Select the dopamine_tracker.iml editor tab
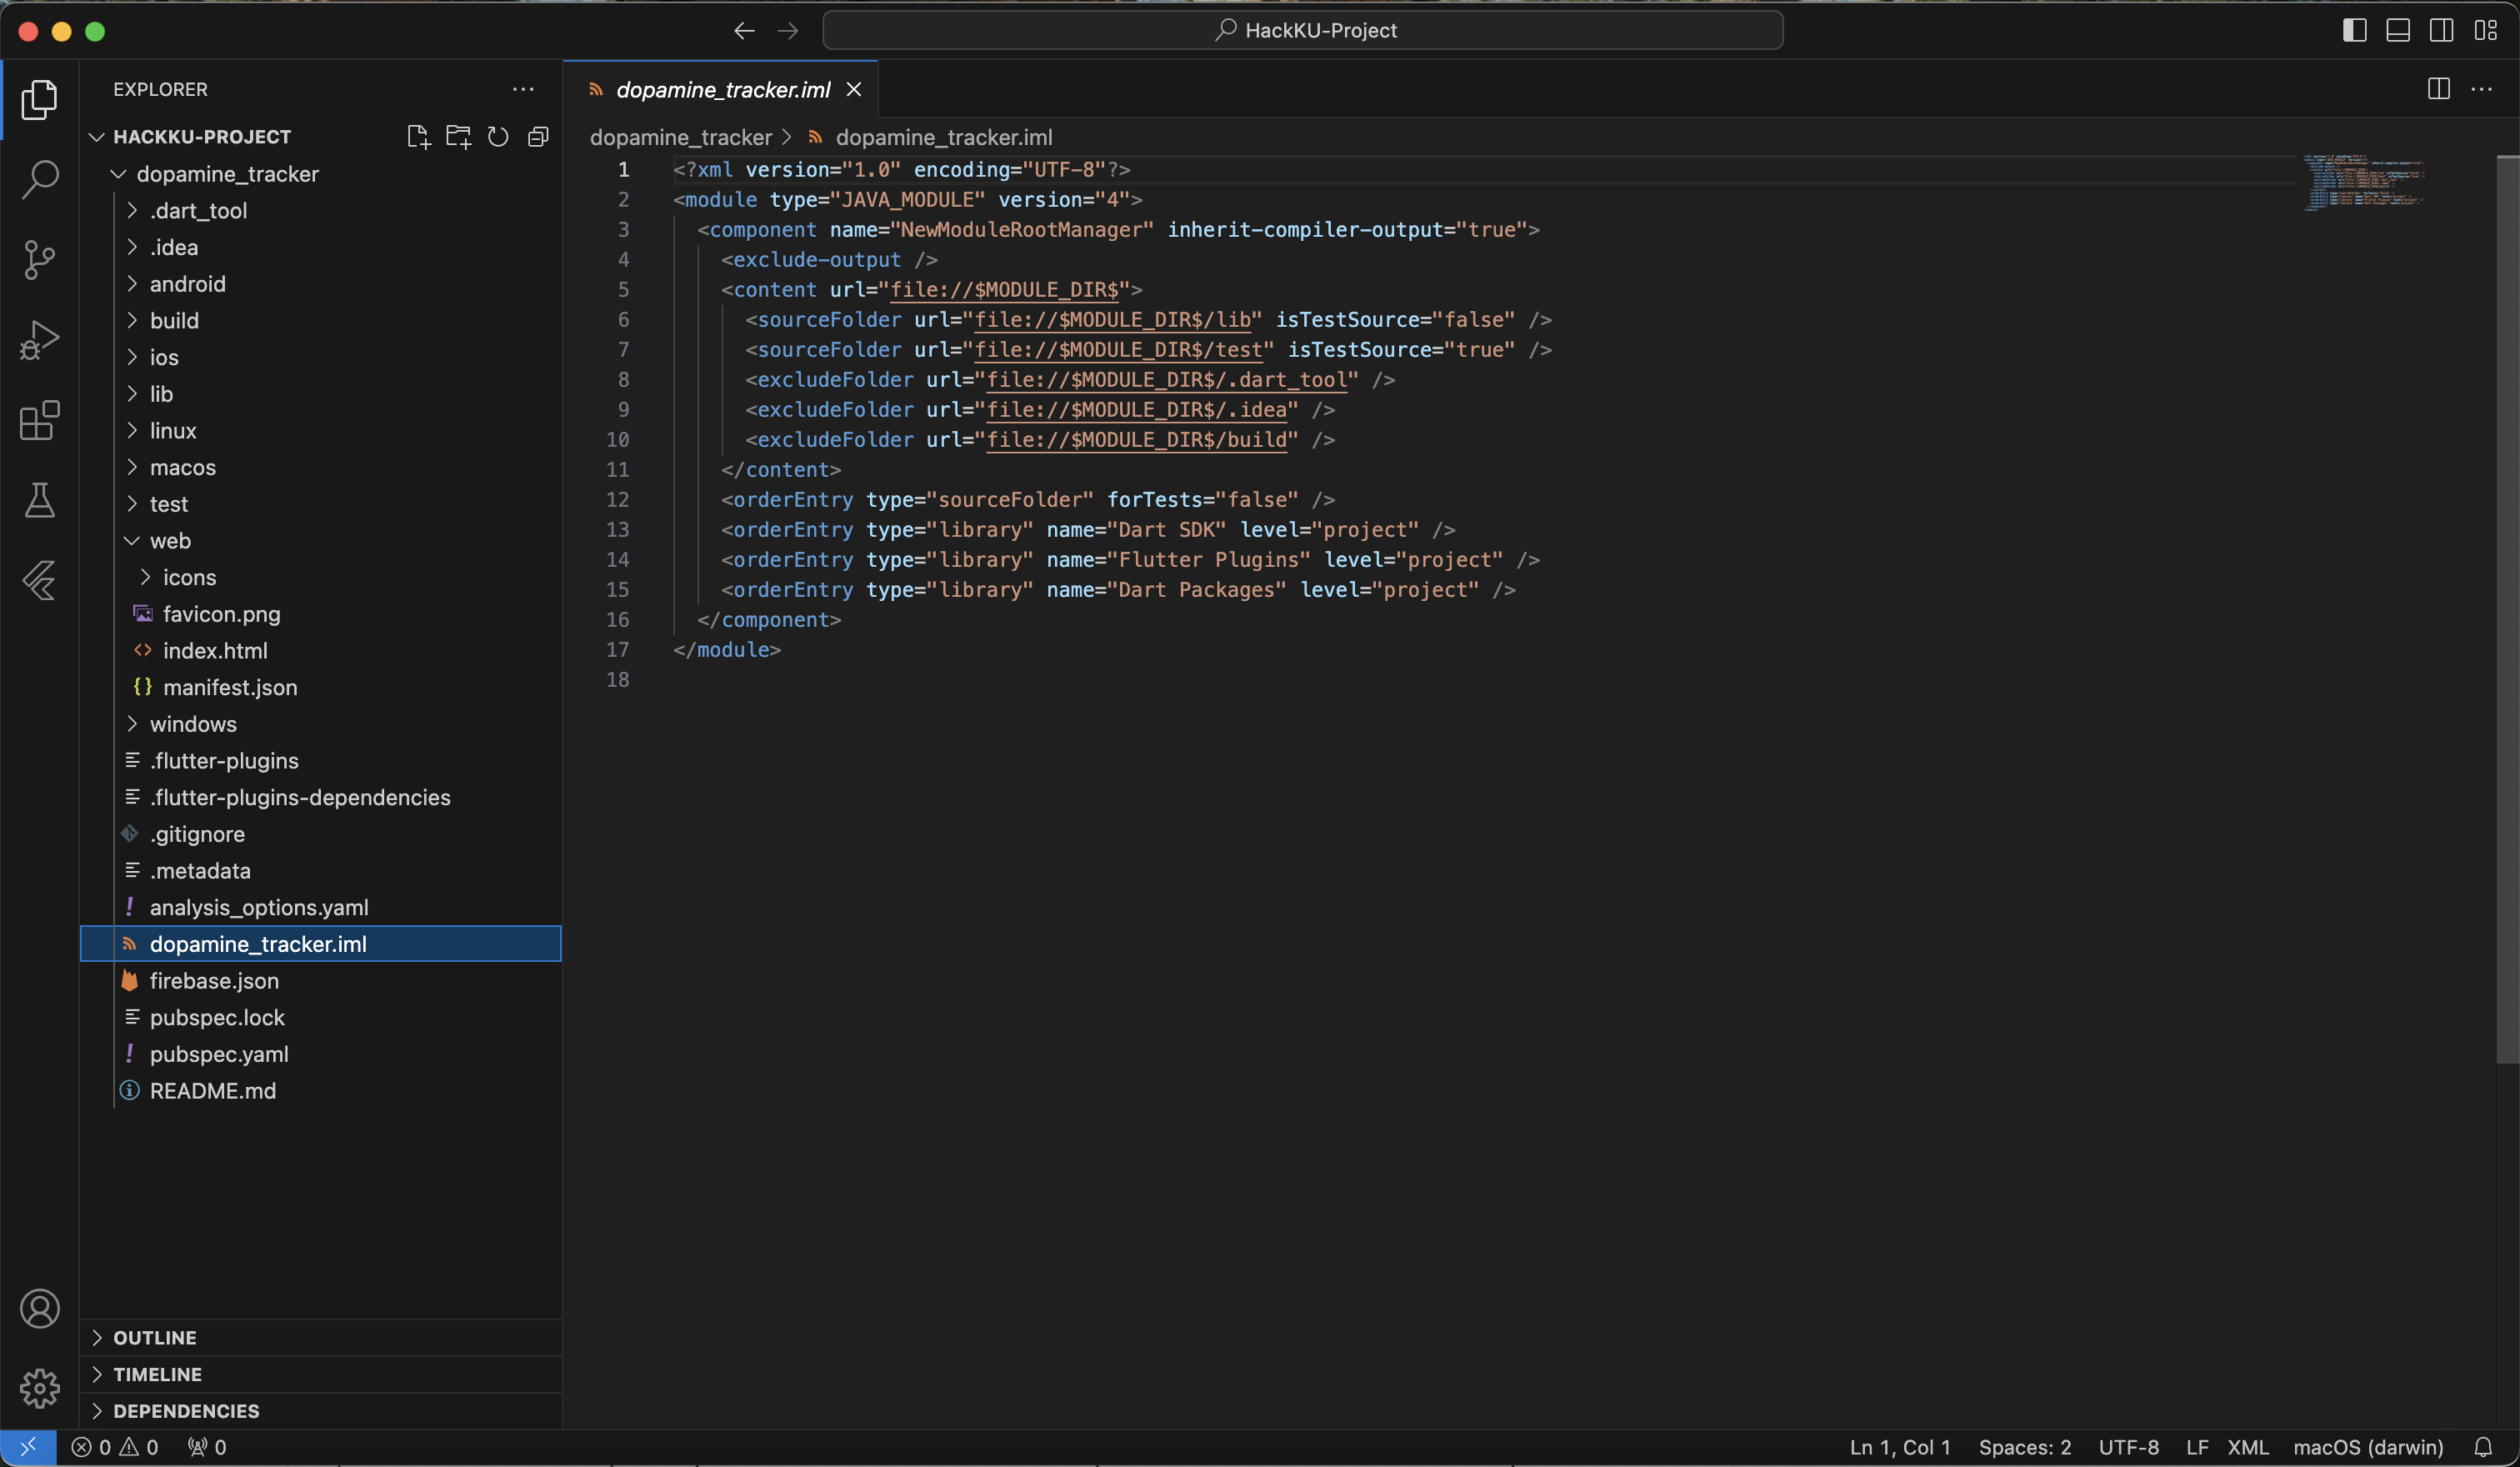 click(x=722, y=90)
